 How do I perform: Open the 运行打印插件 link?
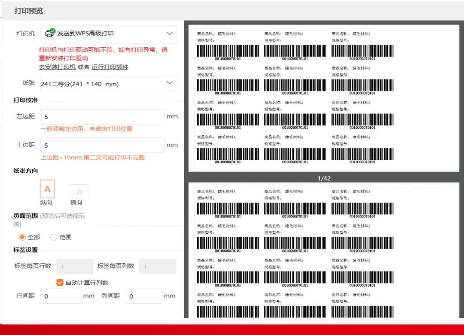tap(110, 67)
